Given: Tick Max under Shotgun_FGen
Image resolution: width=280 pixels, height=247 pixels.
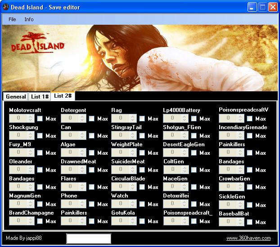Looking at the screenshot, I should 194,135.
